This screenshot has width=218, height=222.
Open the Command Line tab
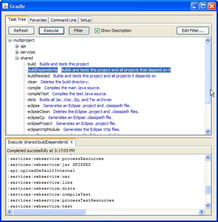(x=64, y=20)
